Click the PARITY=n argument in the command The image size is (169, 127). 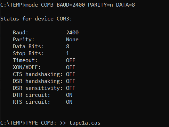pos(100,5)
